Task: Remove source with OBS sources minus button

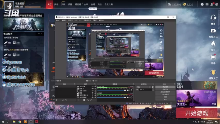Action: [81, 100]
